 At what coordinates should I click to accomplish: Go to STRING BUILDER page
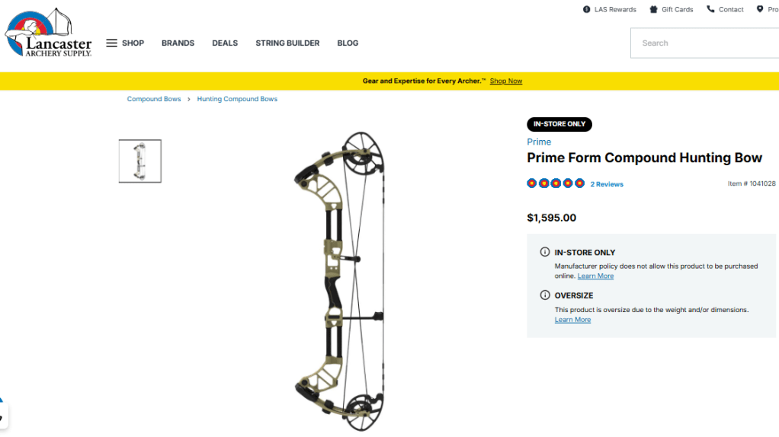(287, 43)
